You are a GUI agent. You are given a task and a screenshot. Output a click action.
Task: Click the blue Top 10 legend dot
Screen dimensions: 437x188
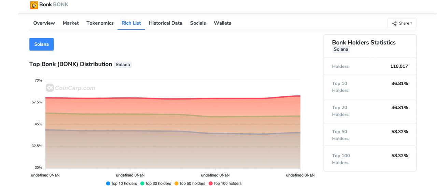108,184
